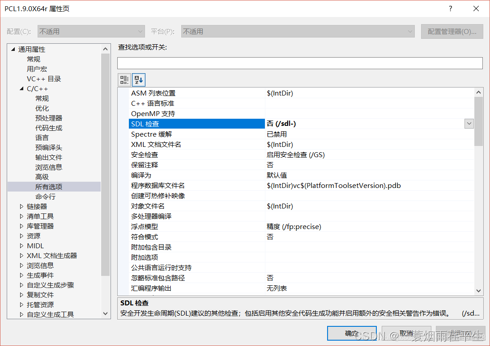Select the 编译为 property row
The height and width of the screenshot is (346, 490).
click(302, 175)
